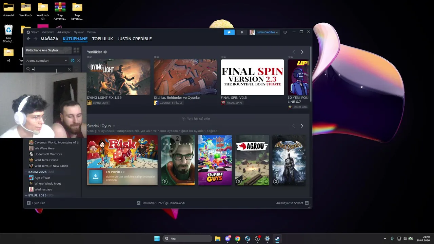
Task: Open File Explorer from the taskbar
Action: coord(218,239)
